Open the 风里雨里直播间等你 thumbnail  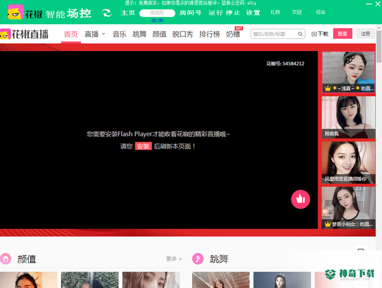(348, 162)
